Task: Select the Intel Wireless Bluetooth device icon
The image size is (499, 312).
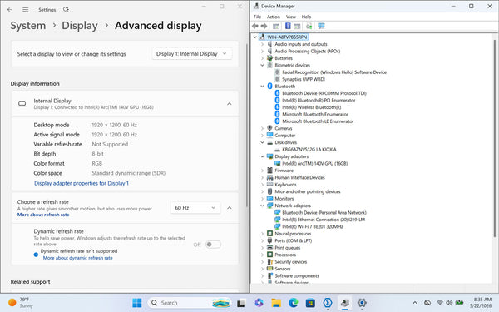Action: coord(277,107)
